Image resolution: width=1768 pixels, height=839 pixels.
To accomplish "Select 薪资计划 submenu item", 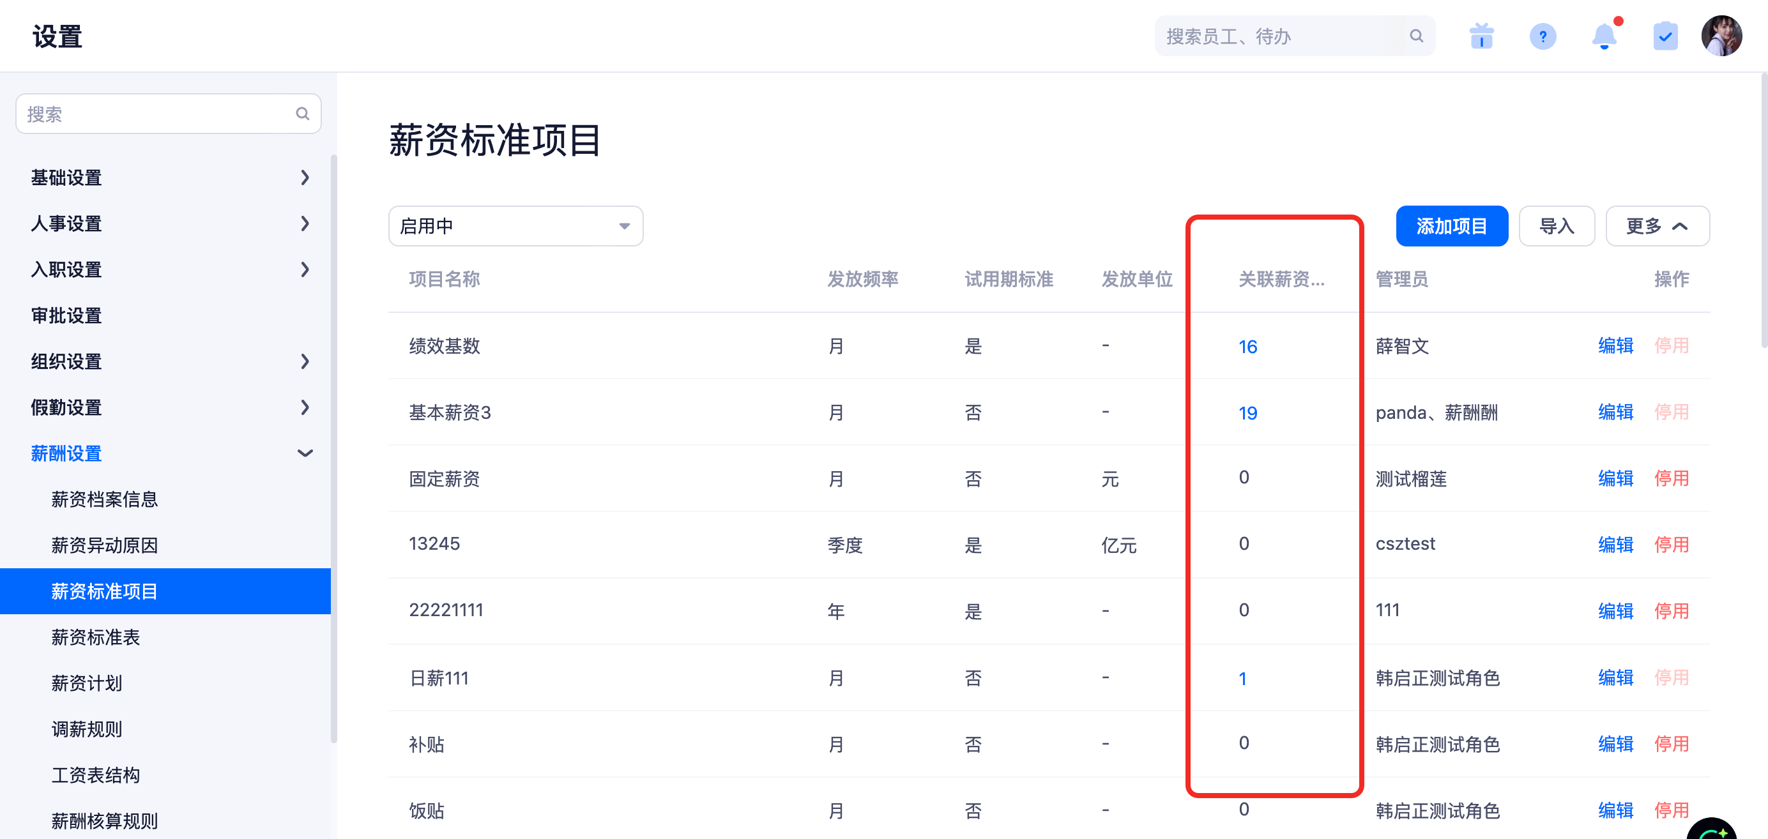I will tap(86, 683).
